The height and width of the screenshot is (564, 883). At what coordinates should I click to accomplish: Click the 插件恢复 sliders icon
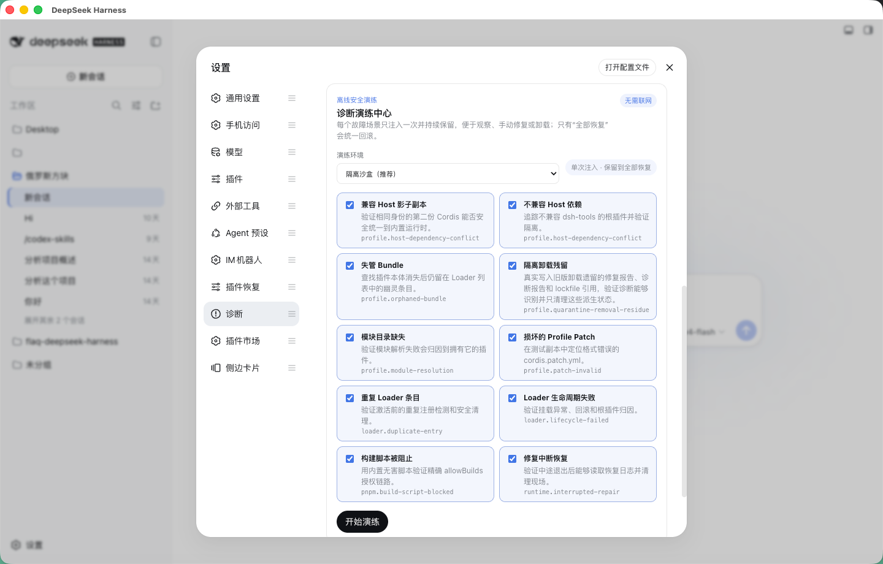(216, 287)
